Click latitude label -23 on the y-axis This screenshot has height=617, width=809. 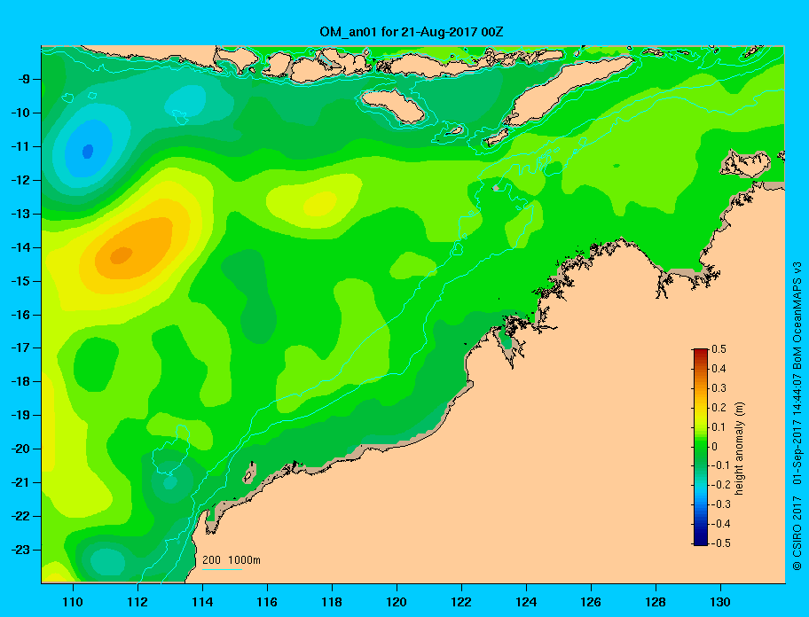click(x=18, y=550)
